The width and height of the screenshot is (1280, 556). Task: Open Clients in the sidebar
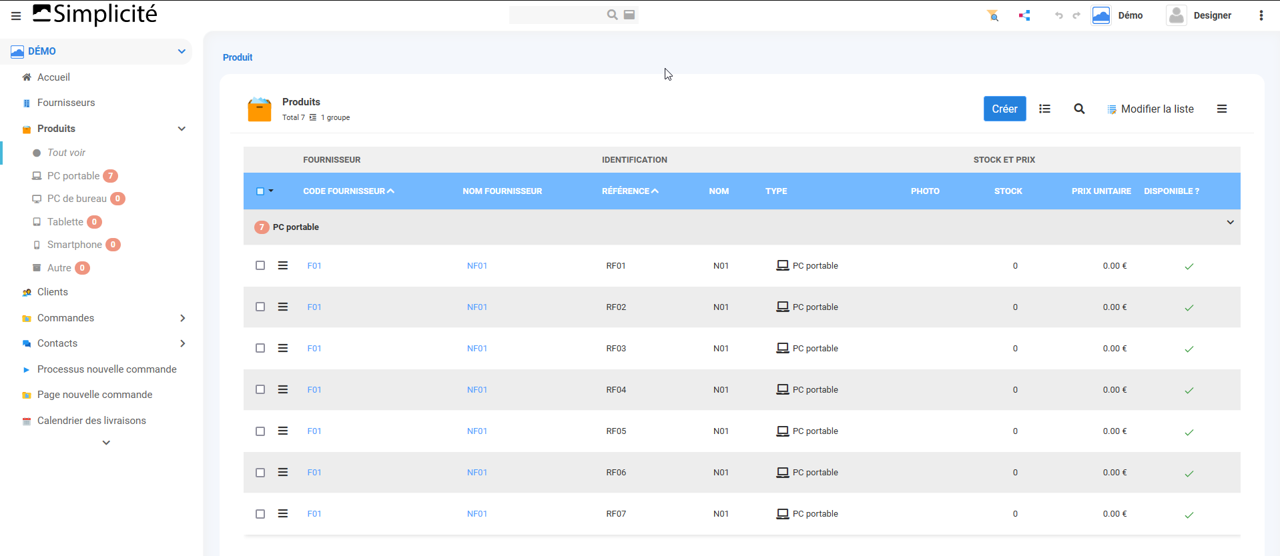(53, 292)
